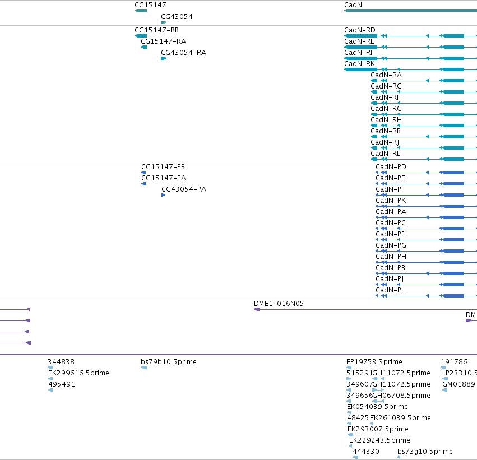Click the 444330 arrow glyph

coord(355,457)
